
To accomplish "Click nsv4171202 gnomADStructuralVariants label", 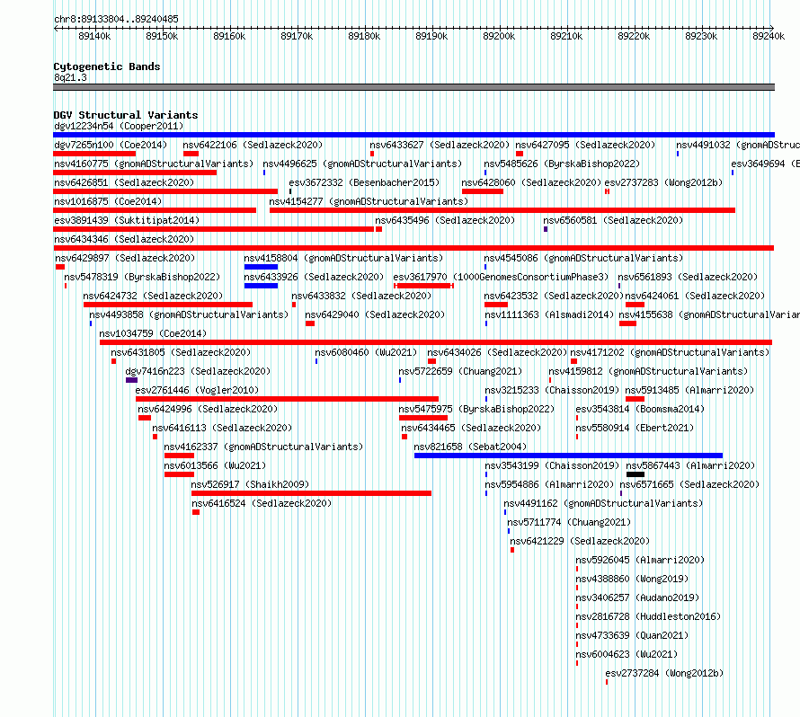I will pos(670,352).
